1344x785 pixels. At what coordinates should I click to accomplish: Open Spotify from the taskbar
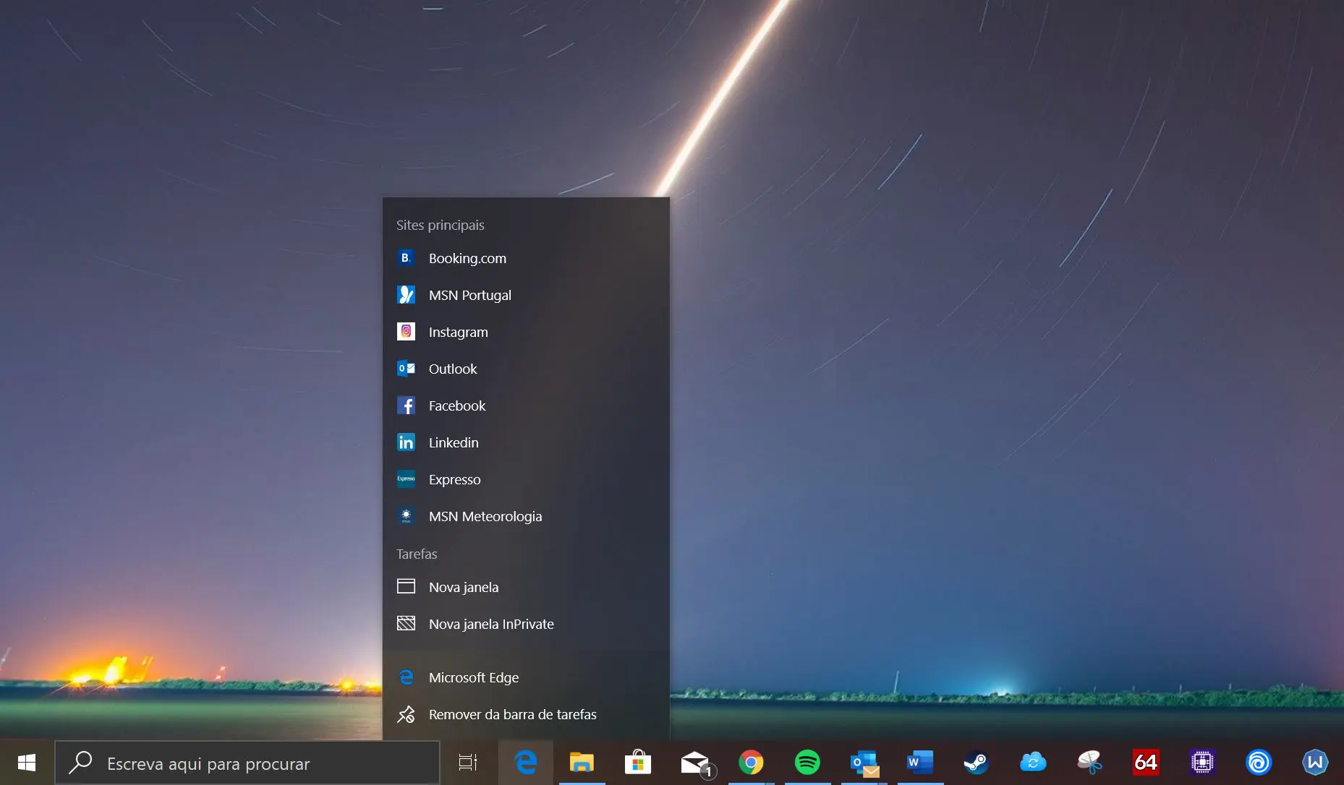tap(807, 763)
